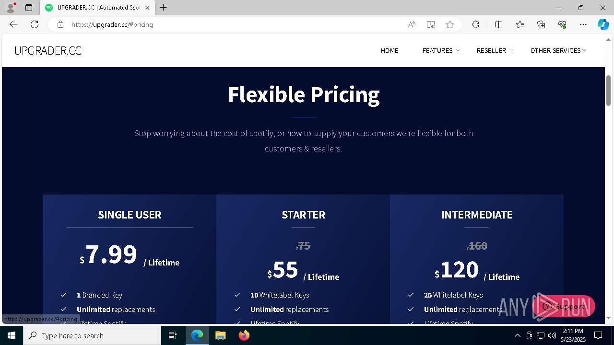Add this page to favorites star
Viewport: 614px width, 345px height.
pyautogui.click(x=450, y=24)
